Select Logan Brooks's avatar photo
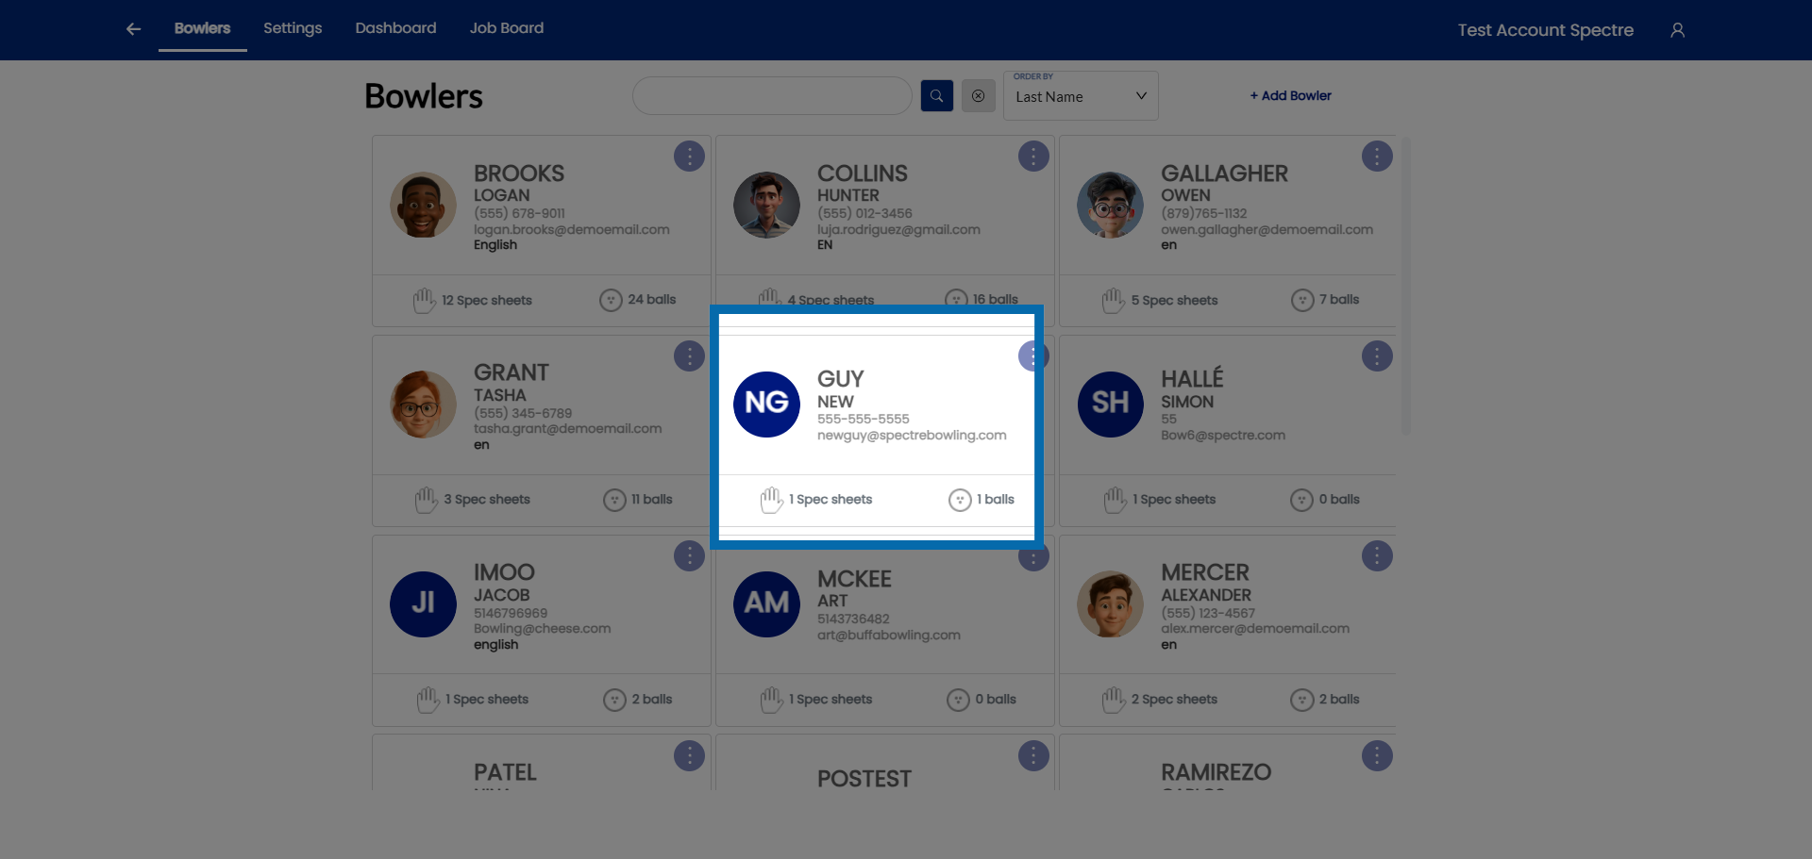 [423, 205]
